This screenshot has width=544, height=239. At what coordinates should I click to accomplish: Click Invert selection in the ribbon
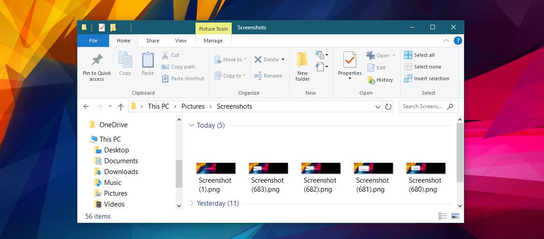[427, 78]
